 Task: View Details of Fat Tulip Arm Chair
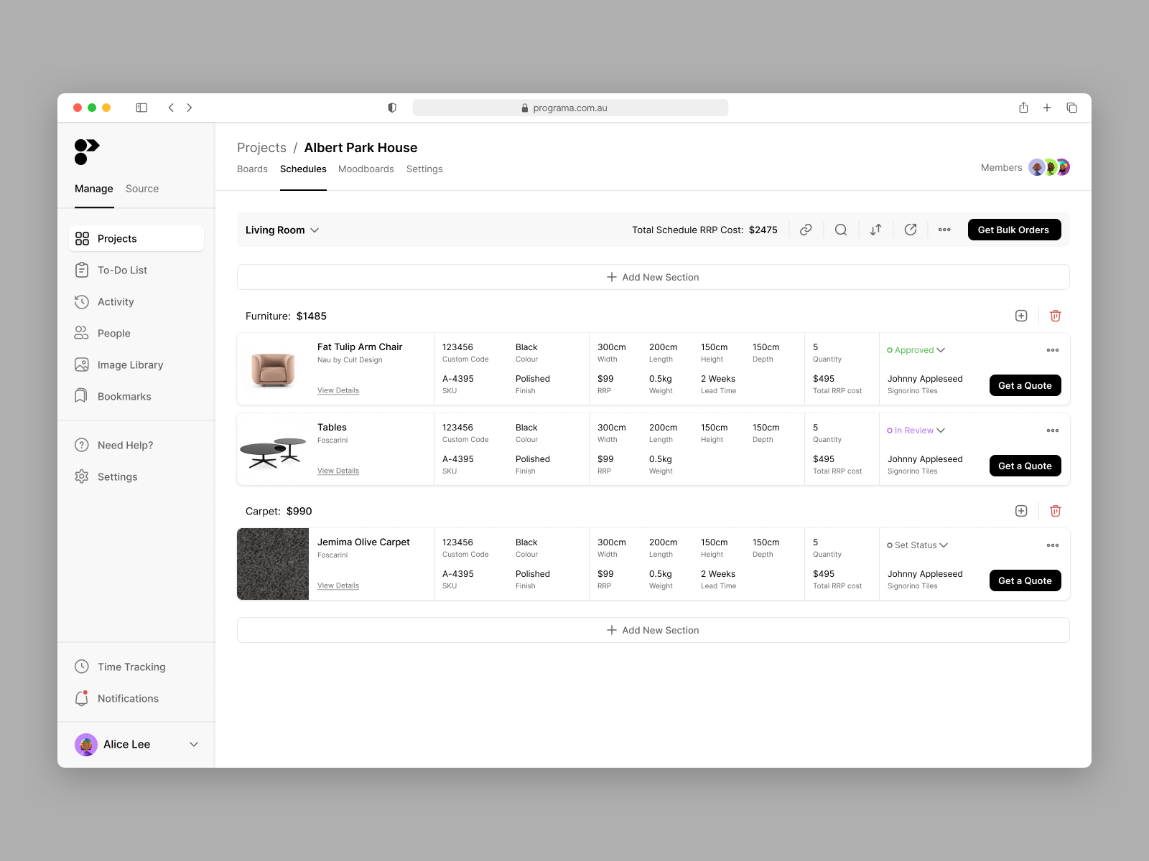tap(338, 390)
